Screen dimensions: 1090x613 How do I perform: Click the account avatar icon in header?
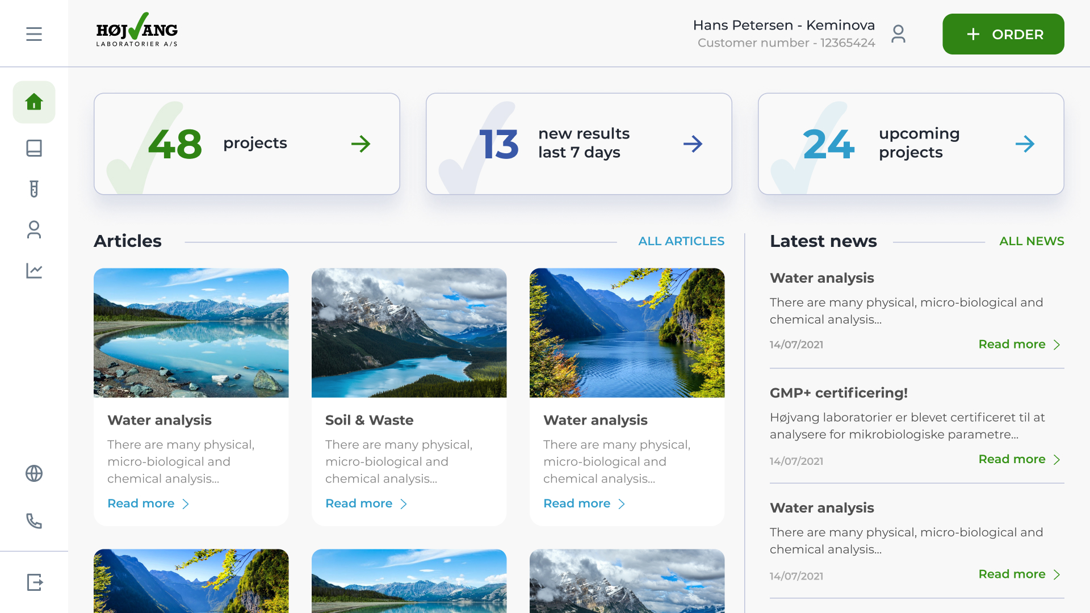898,34
